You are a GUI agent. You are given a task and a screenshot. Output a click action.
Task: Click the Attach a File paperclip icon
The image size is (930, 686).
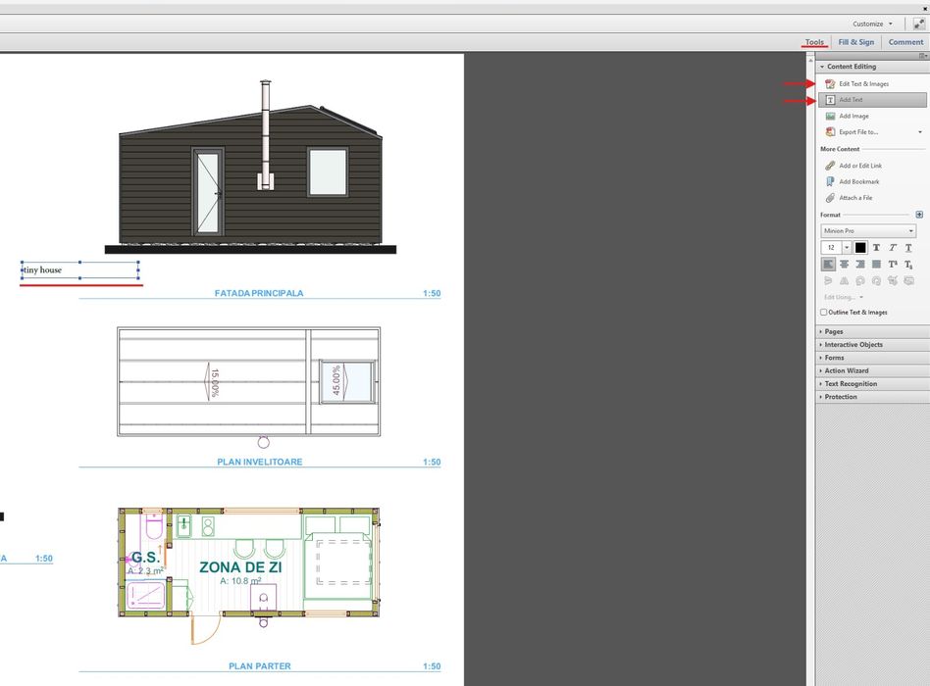(830, 198)
